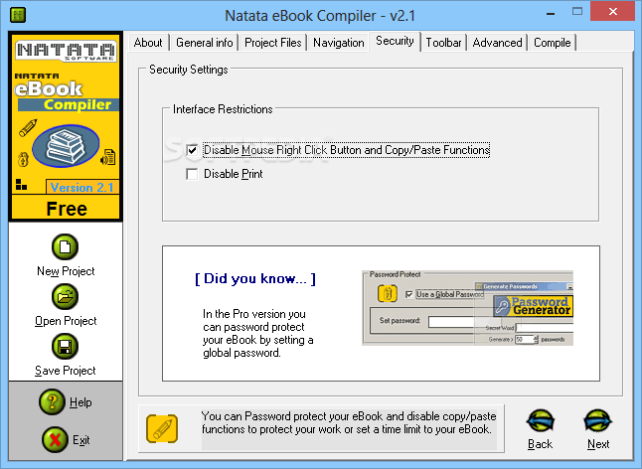Click the New Project icon
Image resolution: width=642 pixels, height=469 pixels.
click(66, 247)
